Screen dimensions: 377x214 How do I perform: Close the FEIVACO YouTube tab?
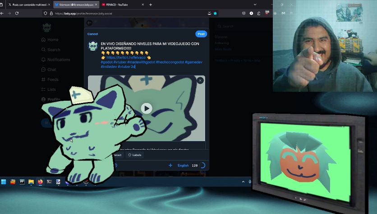click(x=143, y=4)
